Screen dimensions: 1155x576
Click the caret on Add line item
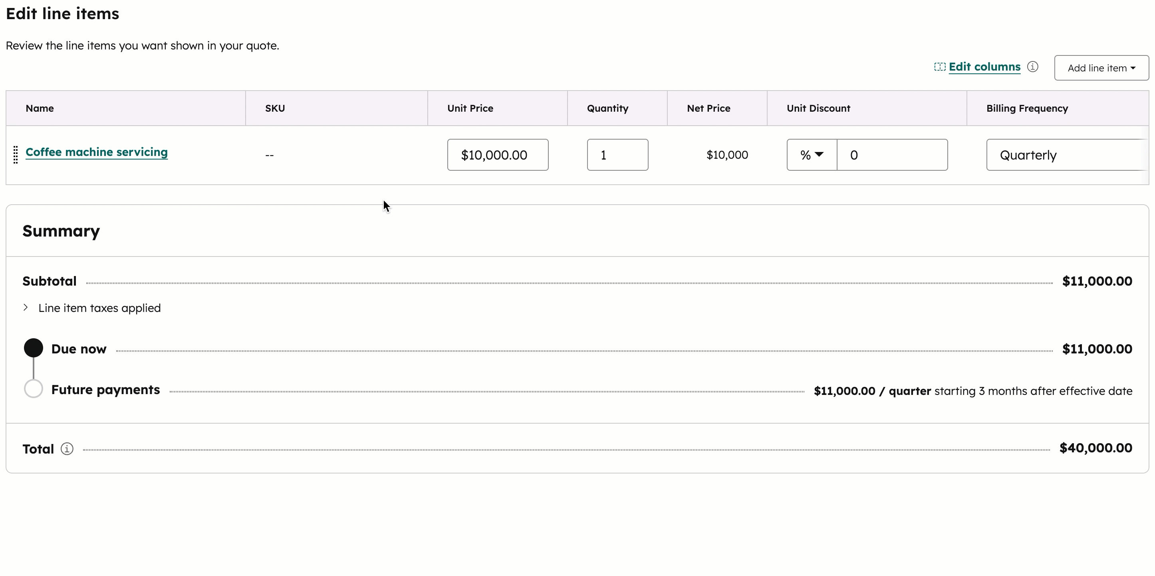1134,68
